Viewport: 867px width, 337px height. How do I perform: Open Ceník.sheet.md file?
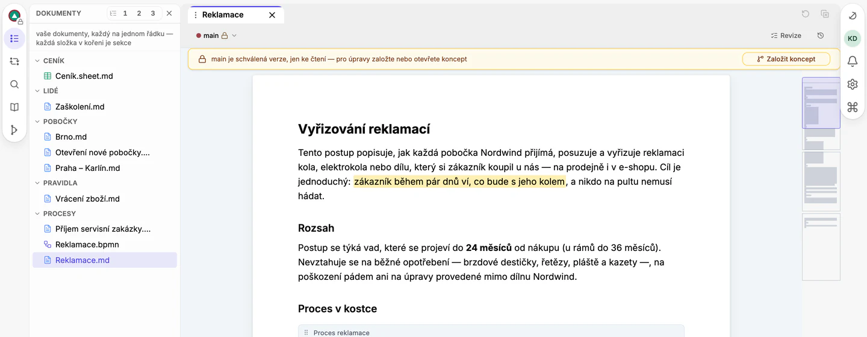click(x=105, y=76)
